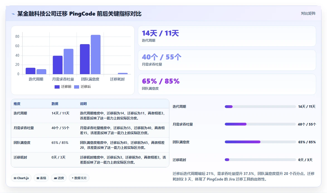This screenshot has height=193, width=327.
Task: Toggle the 迁移后 legend item
Action: click(82, 87)
